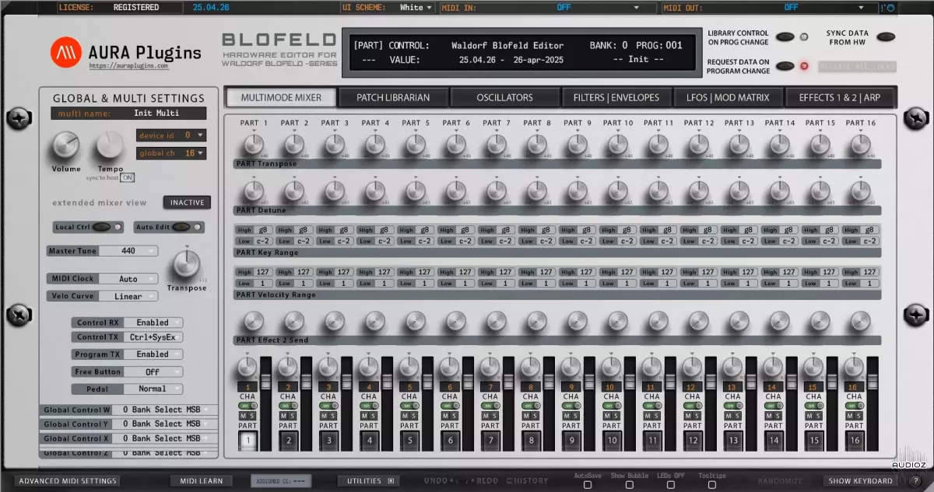Toggle the Local Ctrl switch
The image size is (934, 492).
[103, 228]
